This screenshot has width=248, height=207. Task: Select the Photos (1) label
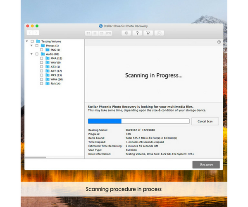(52, 46)
